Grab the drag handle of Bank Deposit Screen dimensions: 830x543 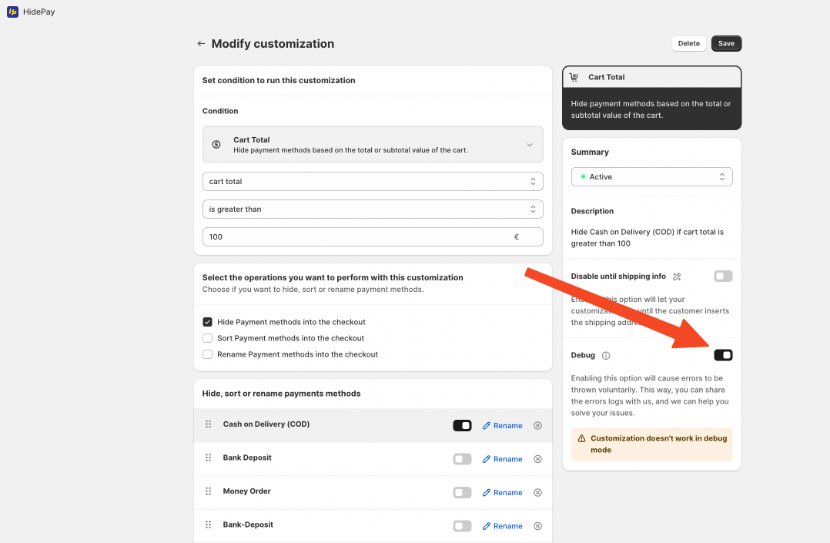click(208, 458)
